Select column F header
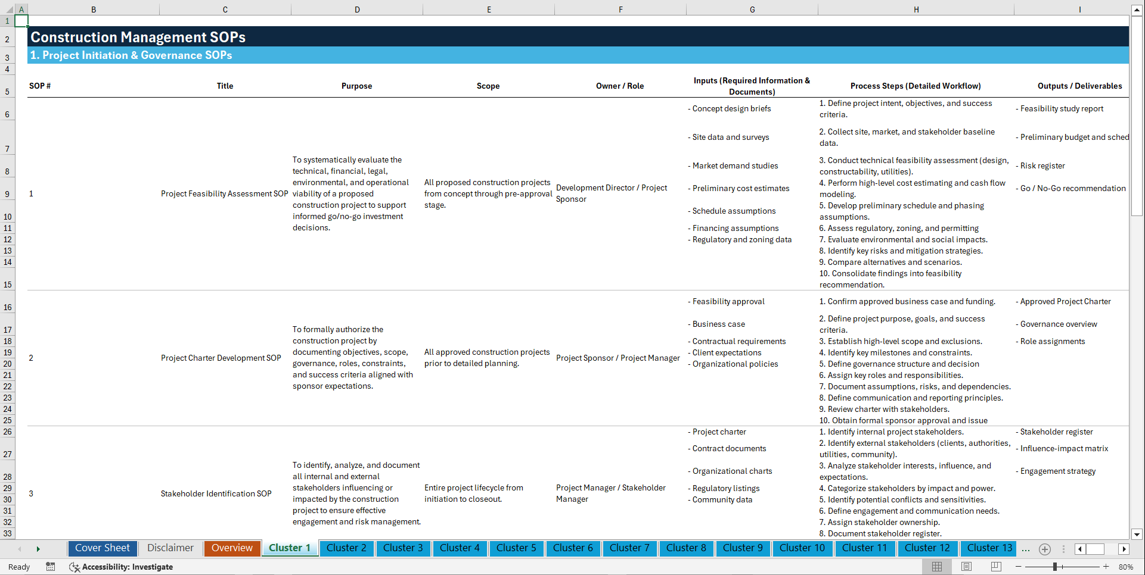The height and width of the screenshot is (575, 1145). point(620,9)
